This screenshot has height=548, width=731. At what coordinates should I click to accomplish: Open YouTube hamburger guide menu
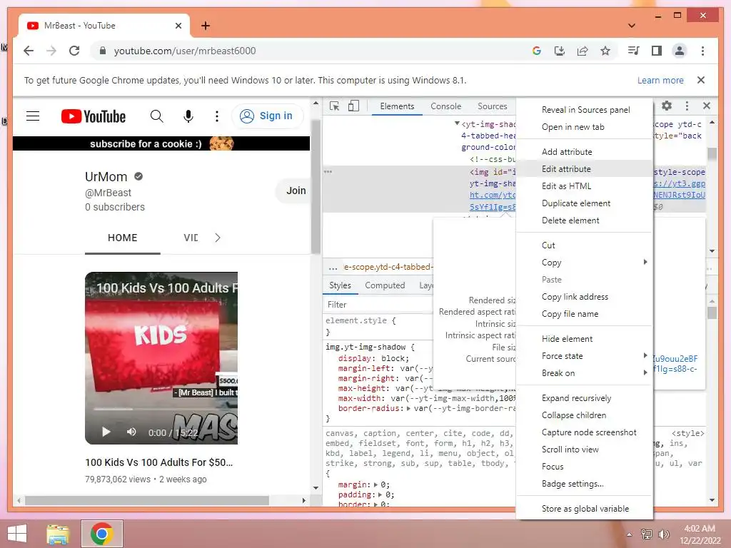33,116
